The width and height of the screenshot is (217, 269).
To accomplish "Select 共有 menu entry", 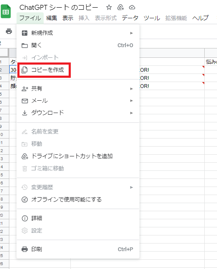I will click(x=78, y=89).
